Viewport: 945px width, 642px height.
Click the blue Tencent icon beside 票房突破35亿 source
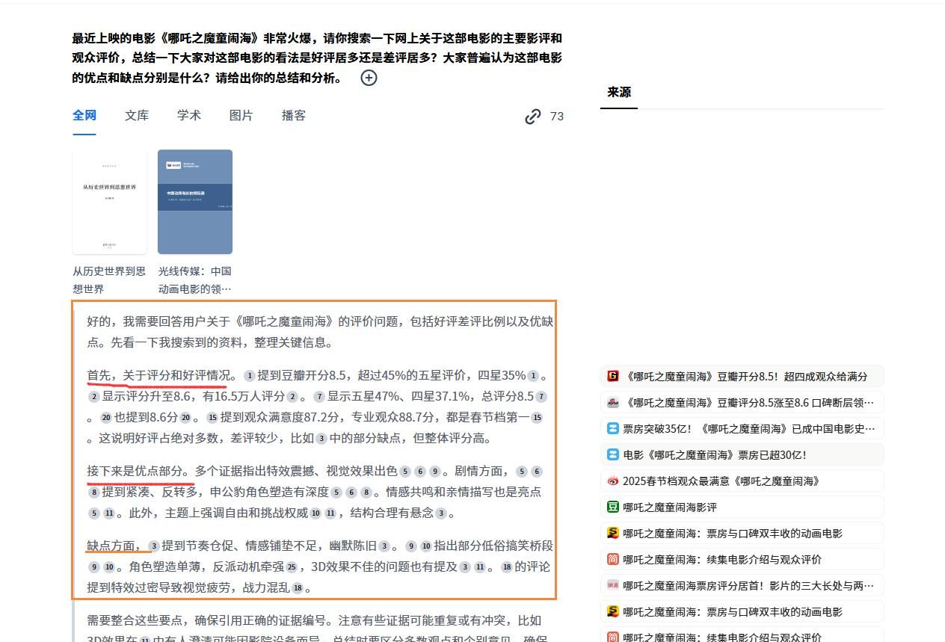(x=612, y=428)
